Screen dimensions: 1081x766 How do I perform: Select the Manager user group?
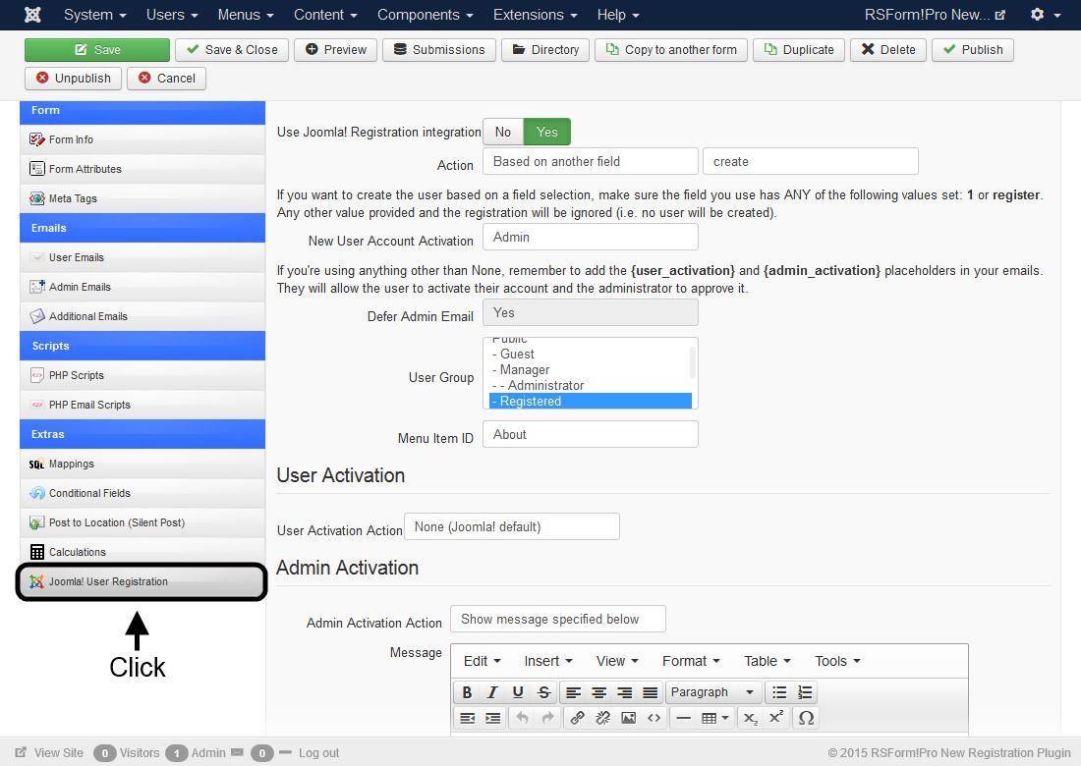point(525,369)
